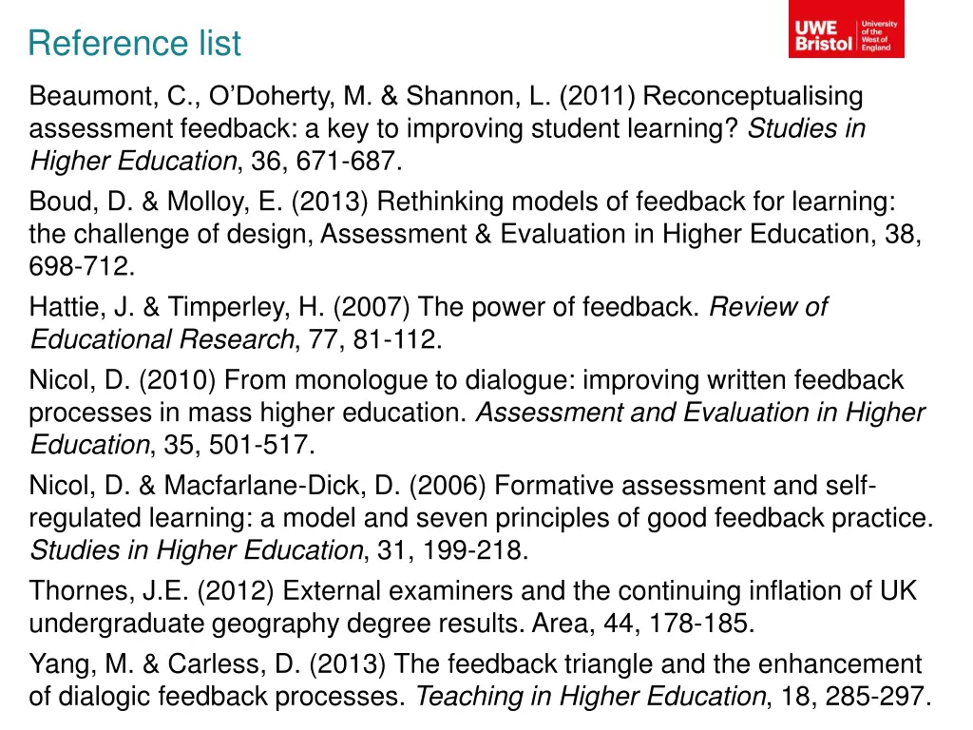Click the Reference list heading
This screenshot has width=973, height=730.
point(135,43)
